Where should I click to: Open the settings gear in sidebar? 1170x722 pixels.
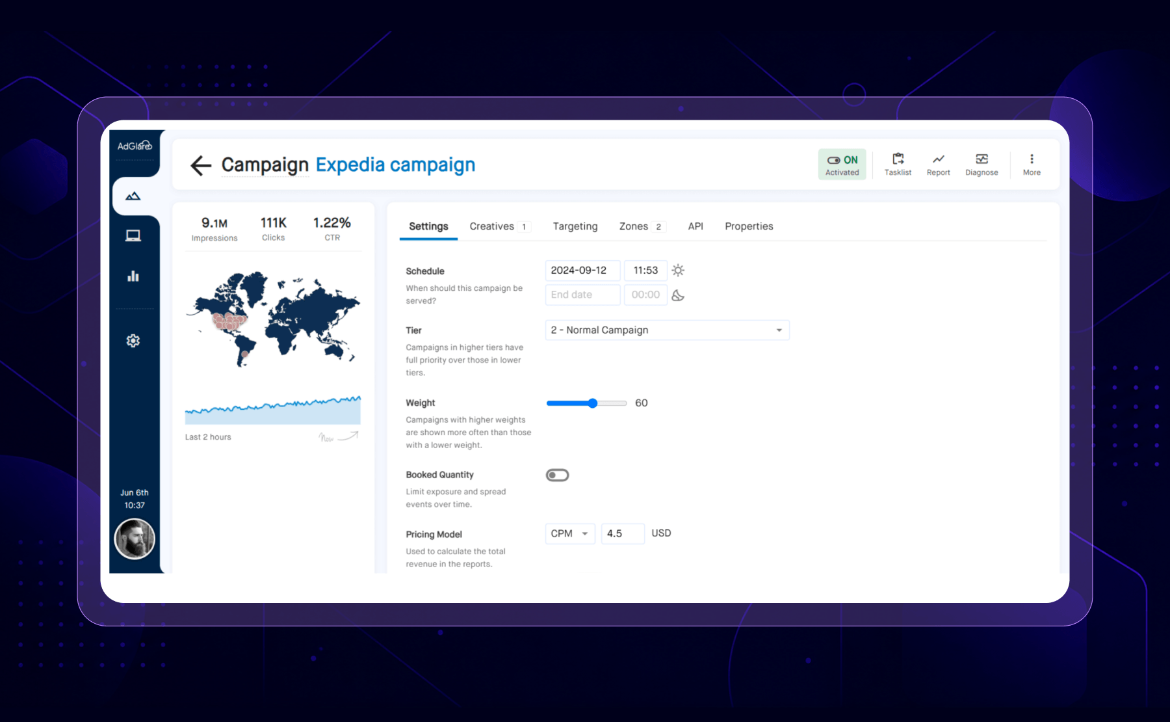click(133, 341)
